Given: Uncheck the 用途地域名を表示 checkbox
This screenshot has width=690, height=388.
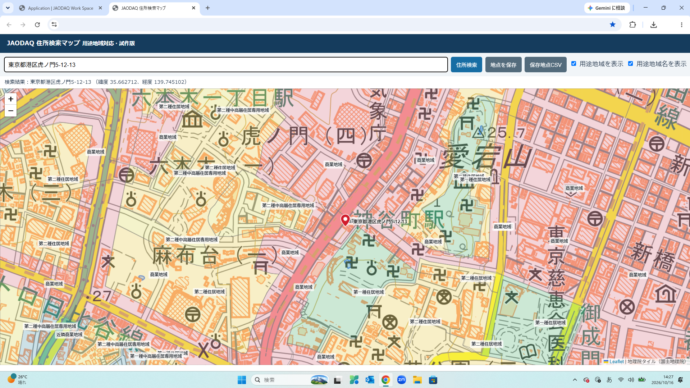Looking at the screenshot, I should [x=630, y=64].
